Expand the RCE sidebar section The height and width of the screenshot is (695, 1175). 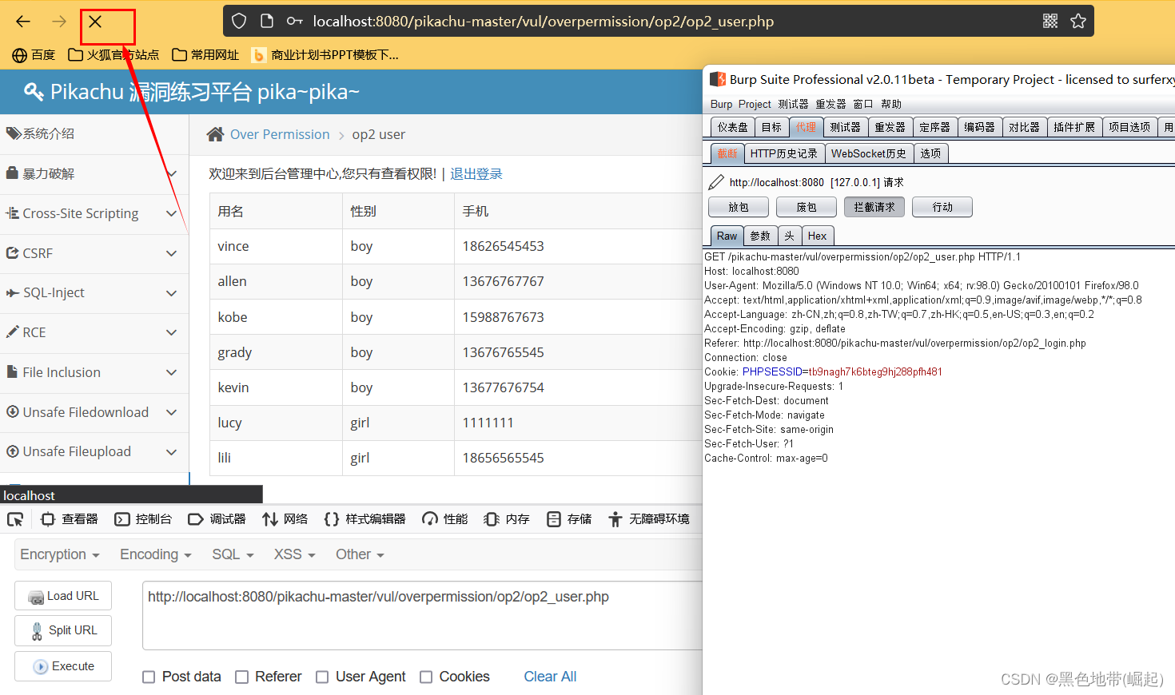[94, 333]
